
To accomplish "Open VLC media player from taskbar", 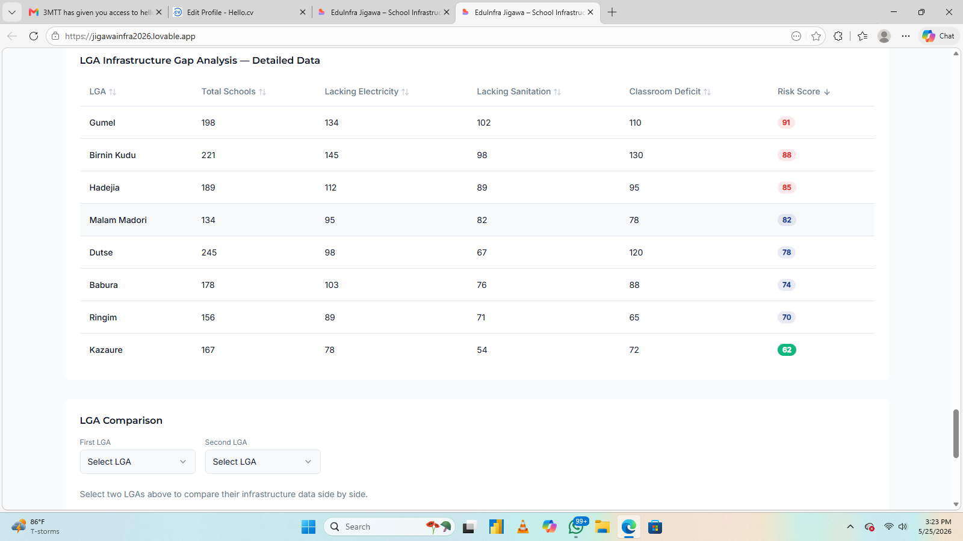I will click(x=523, y=527).
